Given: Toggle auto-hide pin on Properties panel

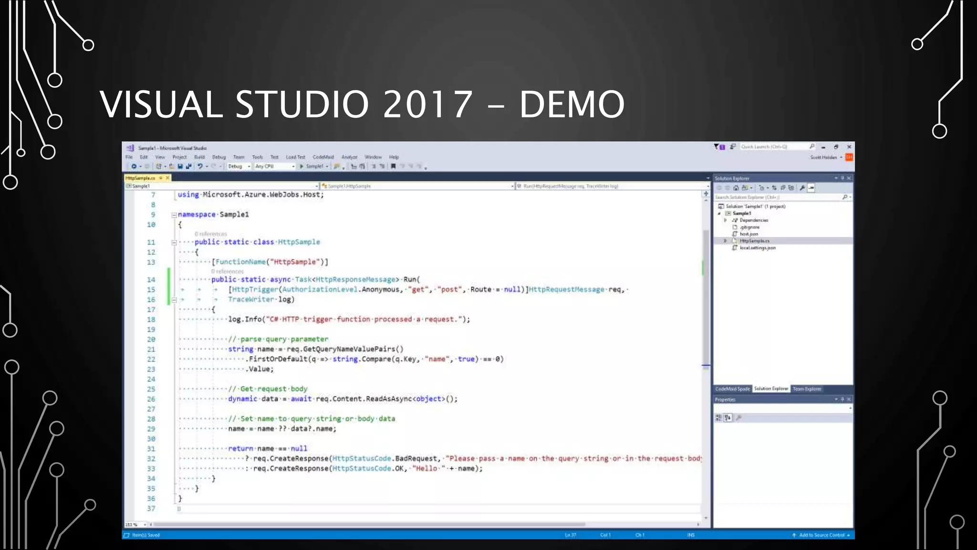Looking at the screenshot, I should pos(842,399).
